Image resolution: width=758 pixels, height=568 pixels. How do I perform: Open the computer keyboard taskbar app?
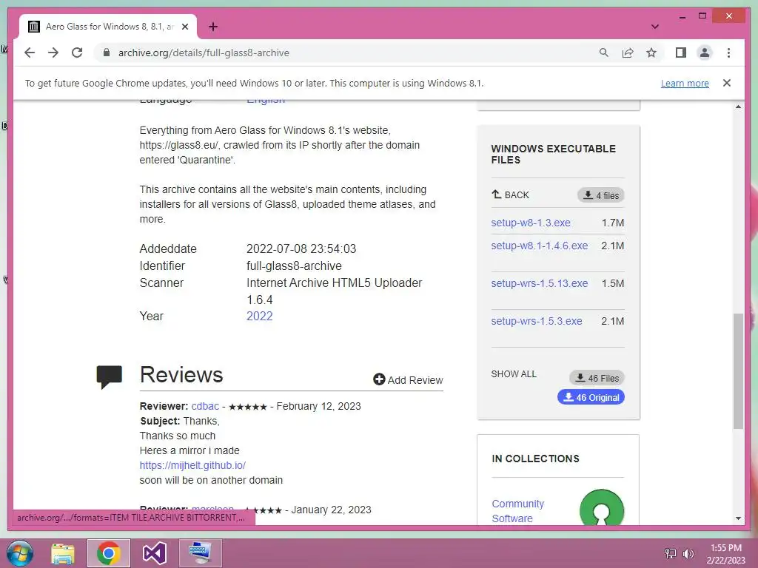[x=200, y=553]
